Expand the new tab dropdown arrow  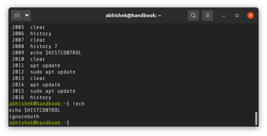point(27,15)
